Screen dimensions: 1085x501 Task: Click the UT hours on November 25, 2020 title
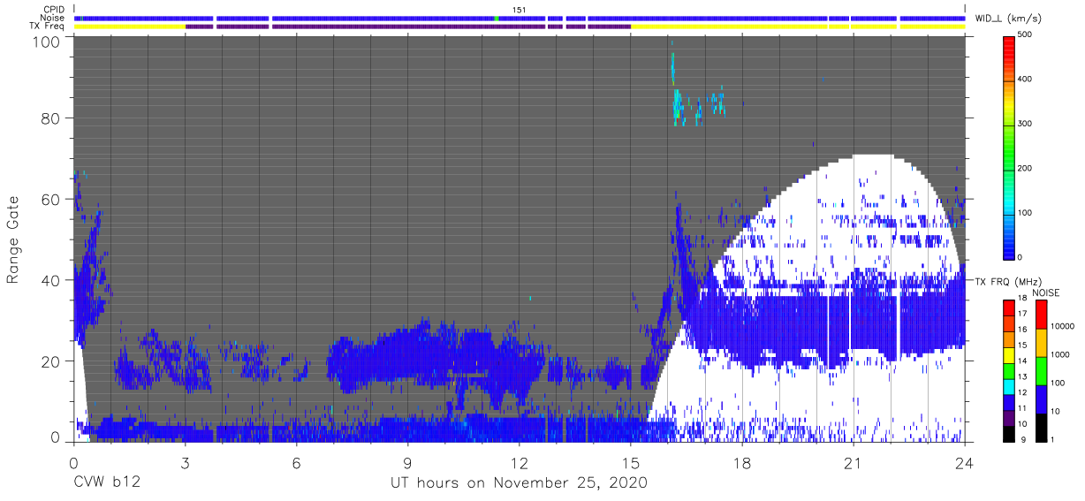(x=519, y=483)
